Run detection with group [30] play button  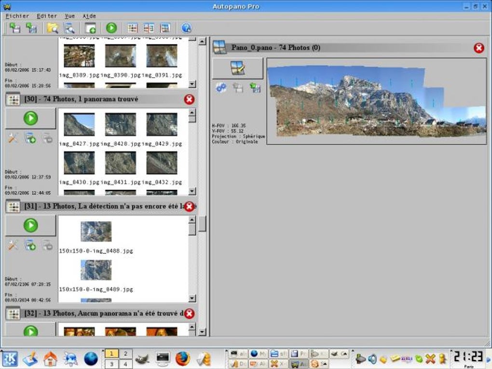[30, 118]
